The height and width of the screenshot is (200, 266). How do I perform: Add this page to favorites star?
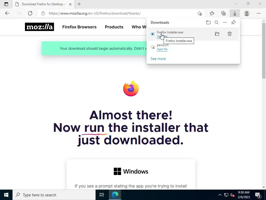tap(199, 13)
